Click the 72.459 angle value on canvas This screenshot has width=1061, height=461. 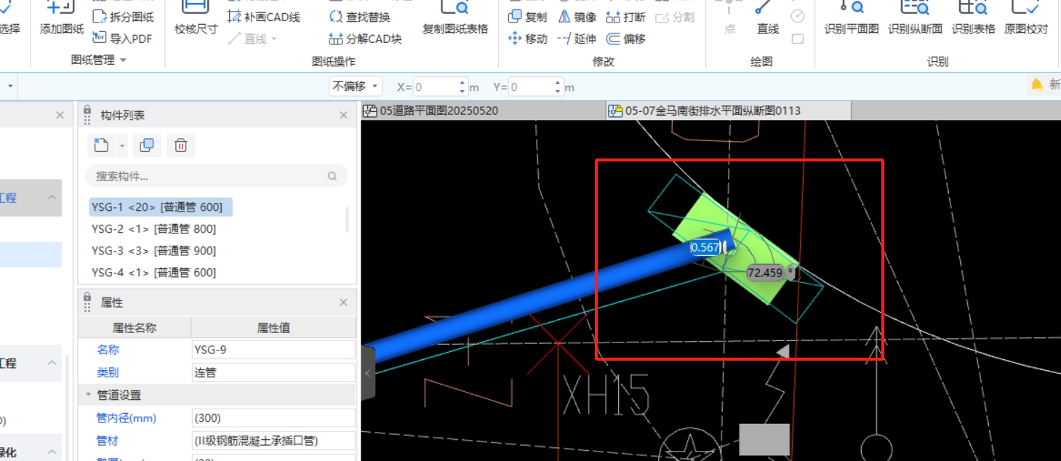click(765, 273)
